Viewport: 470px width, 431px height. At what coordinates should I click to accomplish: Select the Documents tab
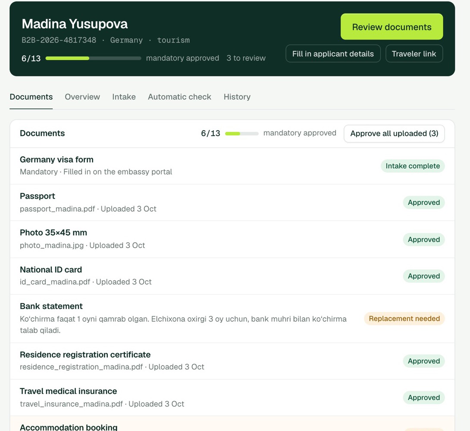point(31,97)
